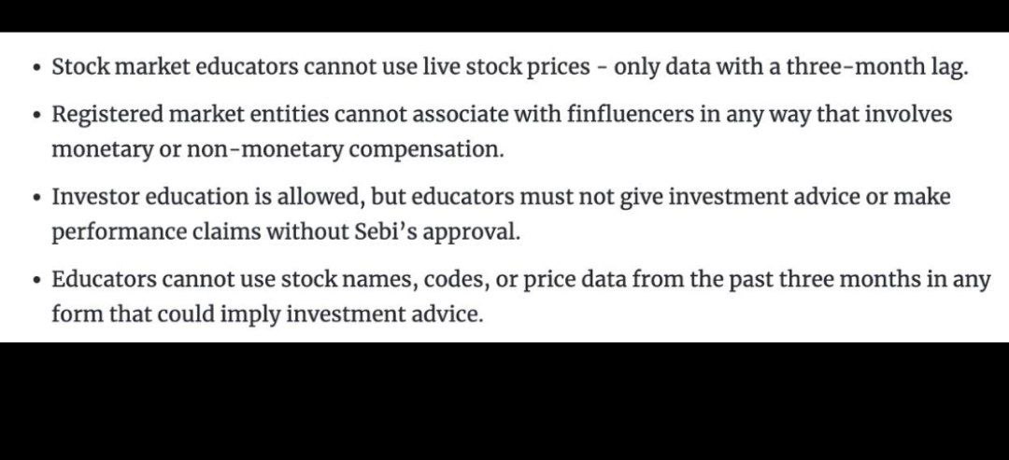Click the bullet before "Educators cannot use stock names"
Screen dimensions: 1009x460
pyautogui.click(x=36, y=281)
